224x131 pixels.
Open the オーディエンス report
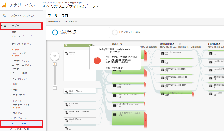tap(20, 61)
